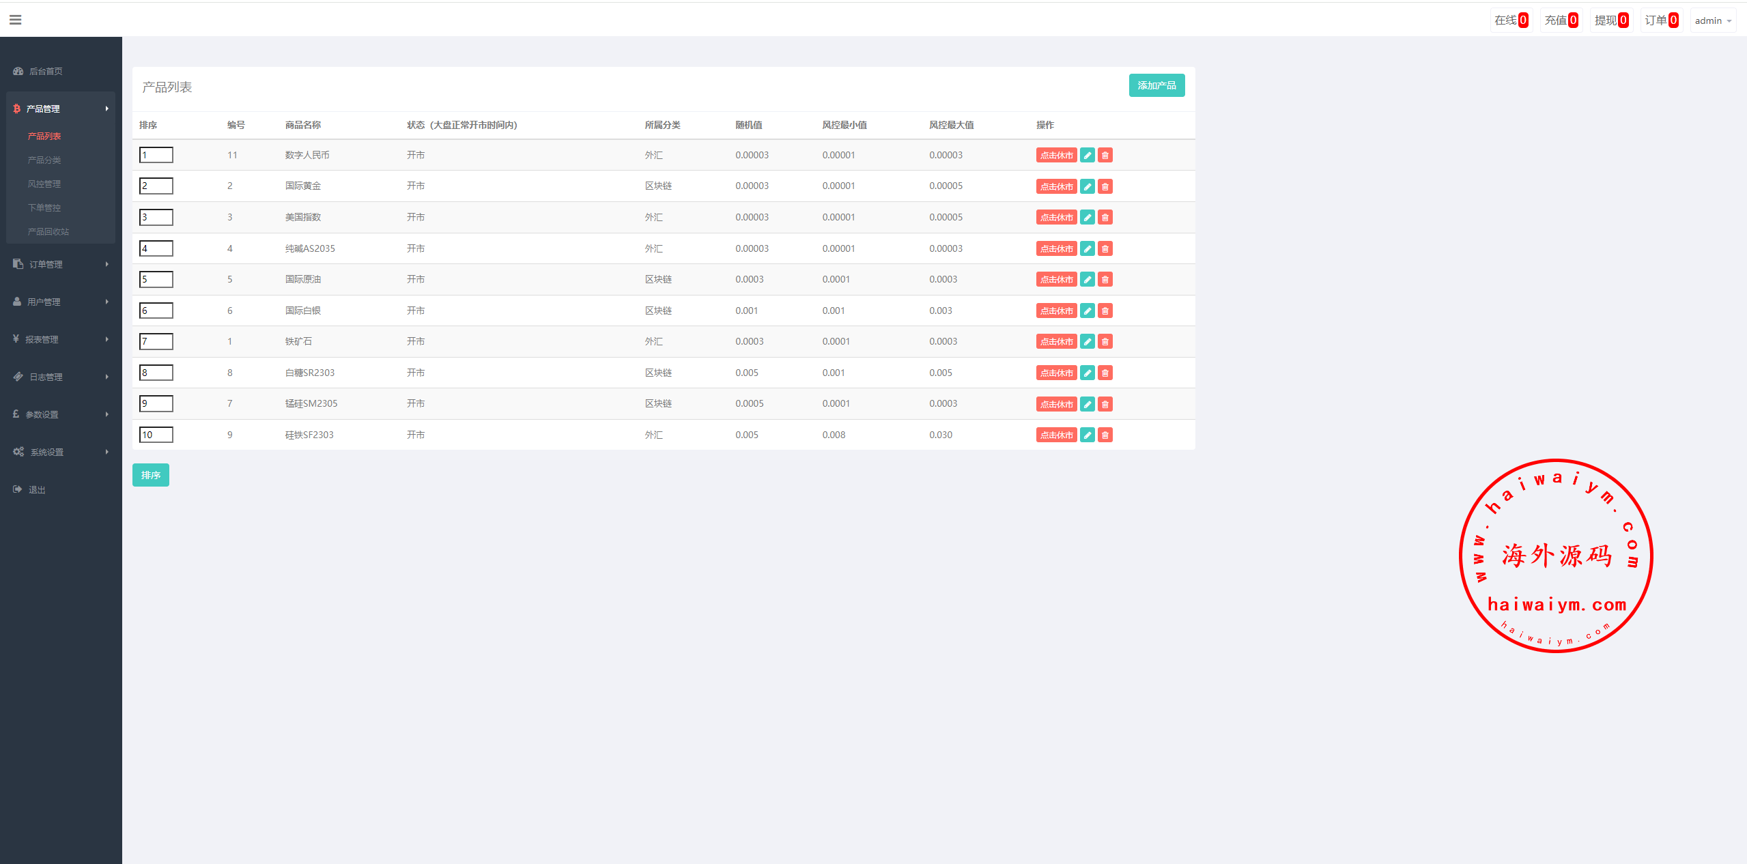Click delete trash icon for 国际黄金
The width and height of the screenshot is (1747, 864).
point(1105,186)
